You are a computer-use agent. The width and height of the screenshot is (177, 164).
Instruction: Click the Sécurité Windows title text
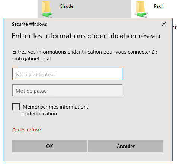[x=29, y=24]
